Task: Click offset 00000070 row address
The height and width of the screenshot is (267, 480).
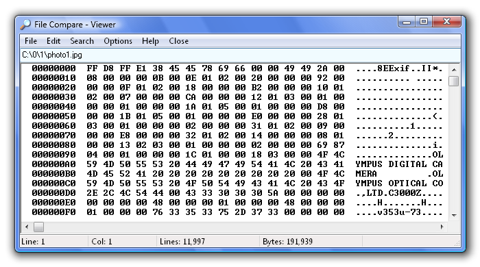Action: click(x=54, y=135)
